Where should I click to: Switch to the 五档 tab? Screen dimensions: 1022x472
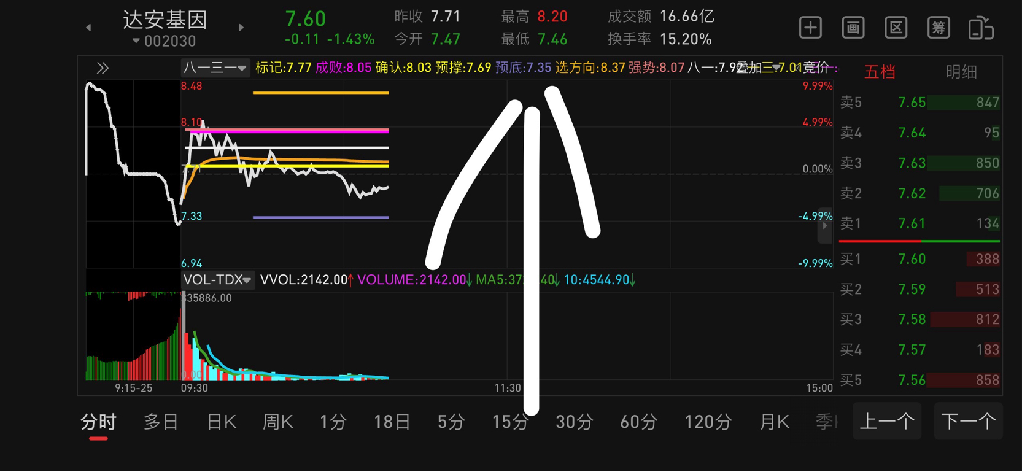880,72
